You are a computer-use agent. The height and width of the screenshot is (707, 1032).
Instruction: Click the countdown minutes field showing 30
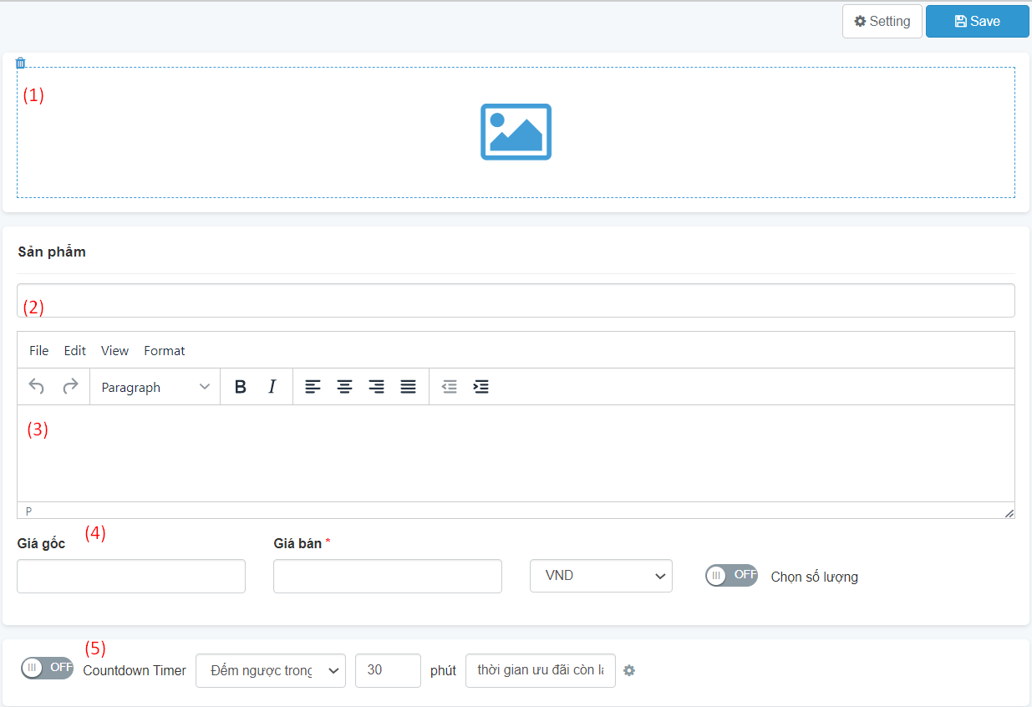click(x=388, y=670)
